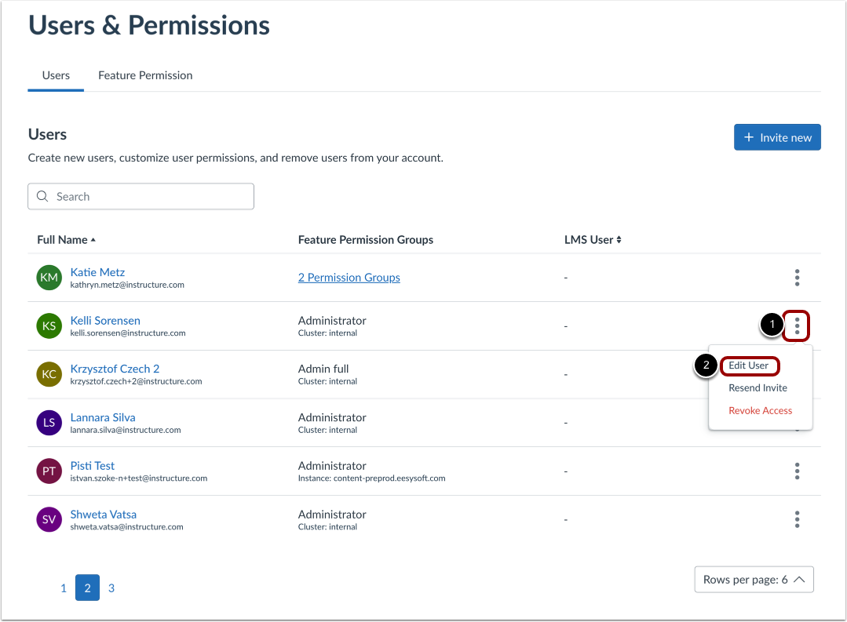Open the three-dot menu for Pisti Test
This screenshot has width=847, height=622.
click(x=797, y=471)
